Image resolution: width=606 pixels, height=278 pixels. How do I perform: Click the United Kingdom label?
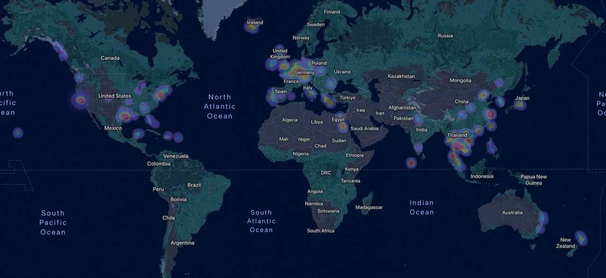[279, 53]
